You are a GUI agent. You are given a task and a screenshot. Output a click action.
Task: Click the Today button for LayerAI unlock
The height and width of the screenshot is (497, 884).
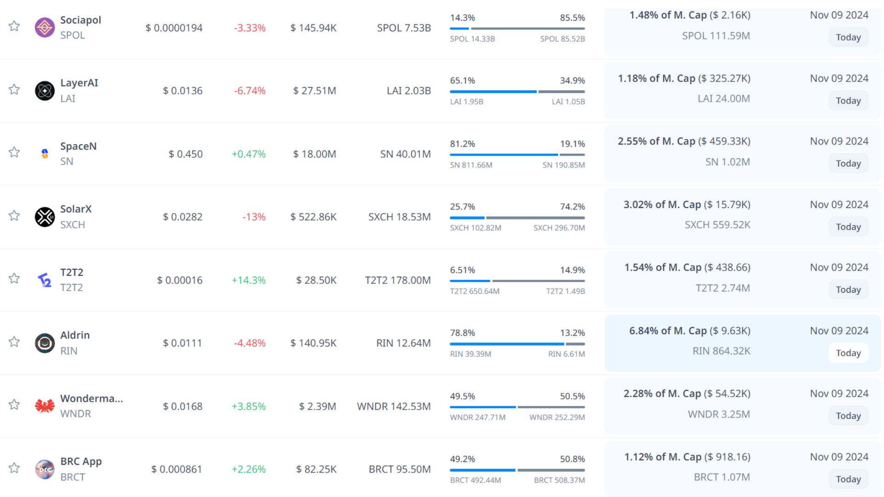coord(848,101)
